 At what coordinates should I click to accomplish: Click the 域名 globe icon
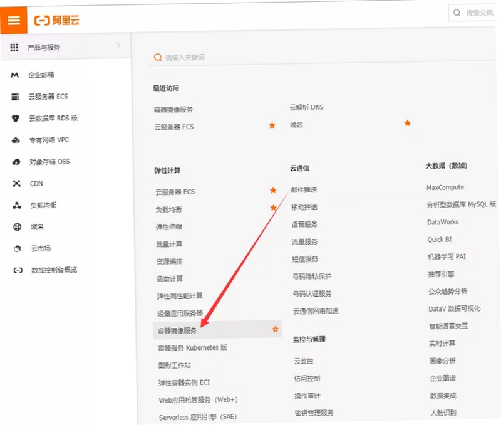click(17, 227)
